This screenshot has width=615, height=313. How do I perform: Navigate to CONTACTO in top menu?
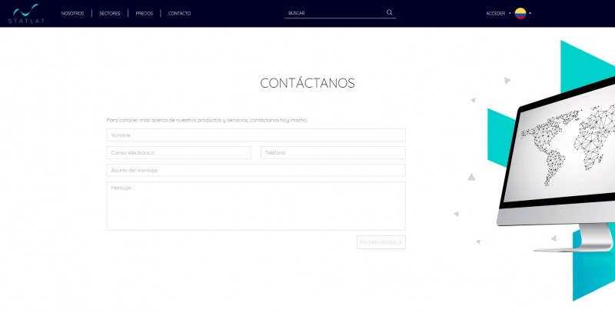point(179,13)
